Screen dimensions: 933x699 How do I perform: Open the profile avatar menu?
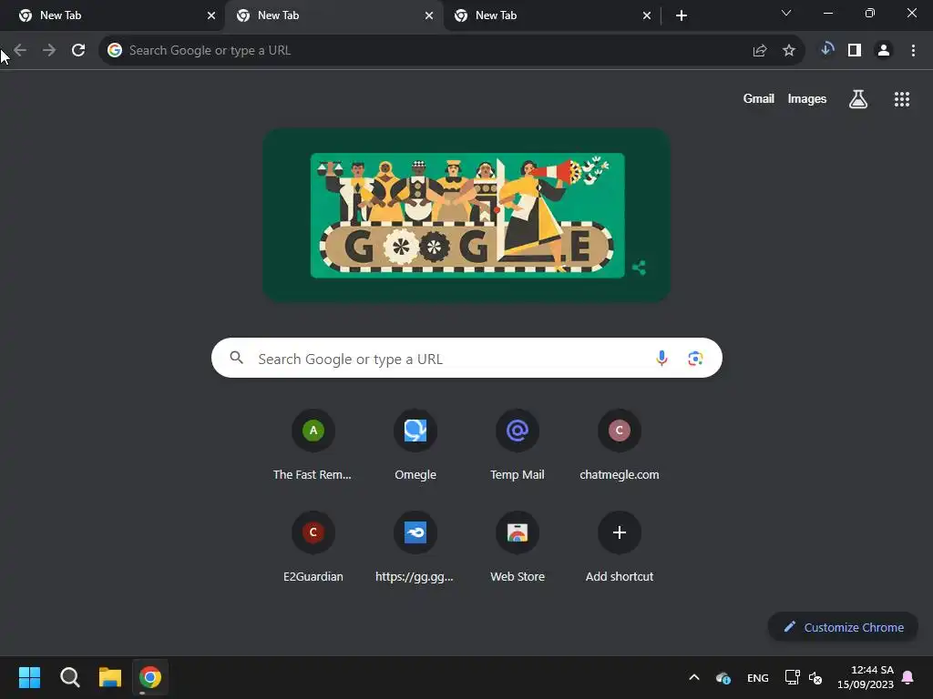pos(884,51)
